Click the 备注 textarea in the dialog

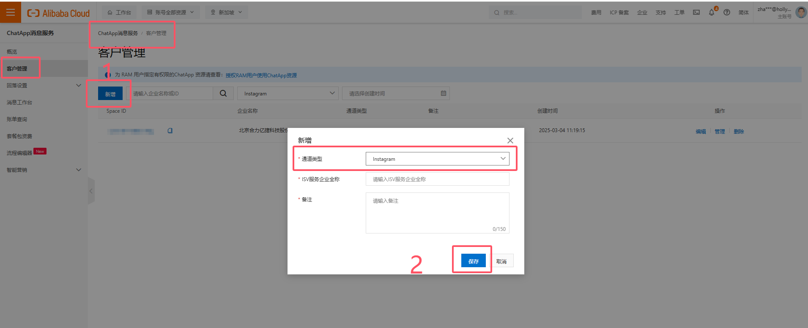[x=438, y=213]
